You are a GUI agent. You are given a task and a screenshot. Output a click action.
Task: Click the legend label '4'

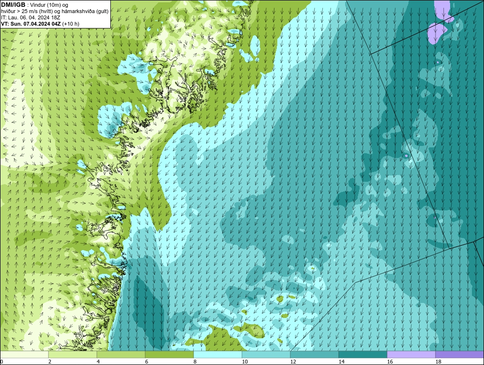coord(98,362)
